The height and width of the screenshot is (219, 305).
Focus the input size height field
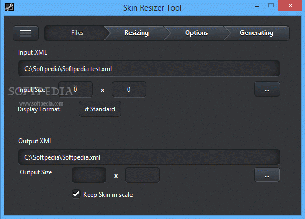(x=129, y=89)
